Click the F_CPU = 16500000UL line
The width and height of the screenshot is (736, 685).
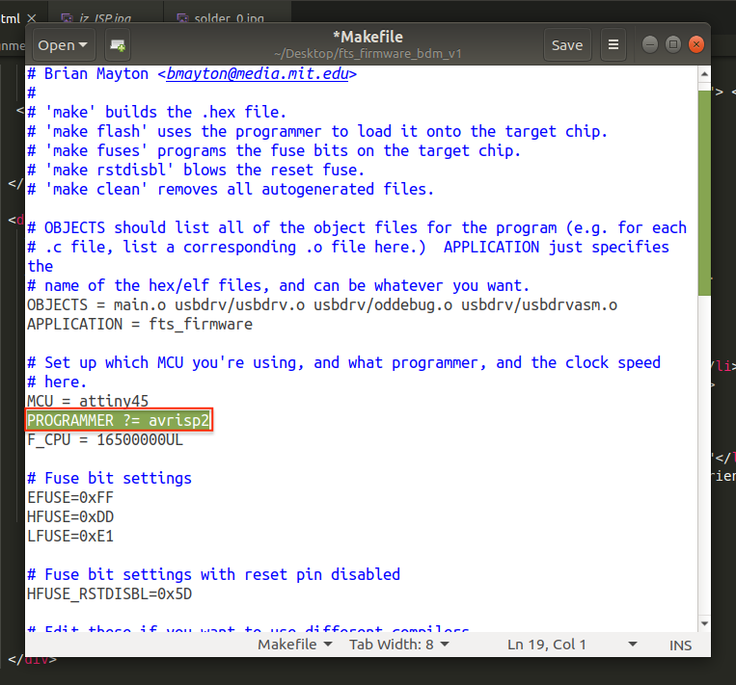(x=105, y=439)
